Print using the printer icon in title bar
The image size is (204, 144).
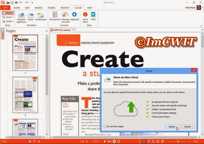16,3
